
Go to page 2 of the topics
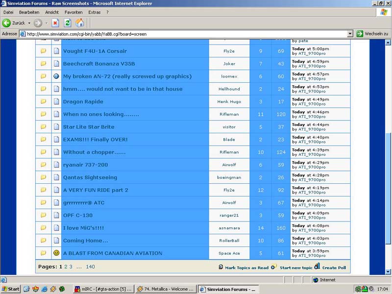(x=65, y=267)
